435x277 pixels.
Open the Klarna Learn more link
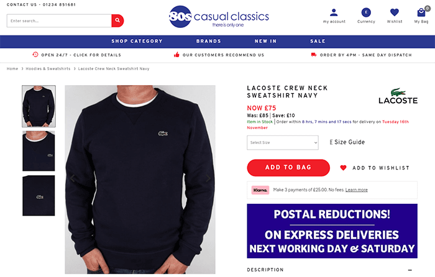pos(356,189)
